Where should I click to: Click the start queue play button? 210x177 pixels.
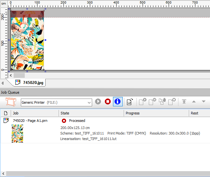(98, 101)
